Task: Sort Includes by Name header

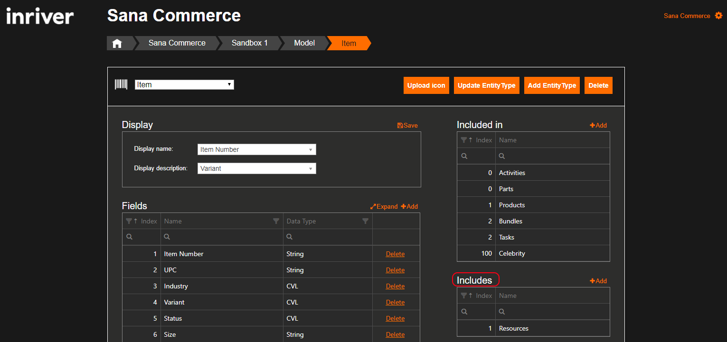Action: pos(508,296)
